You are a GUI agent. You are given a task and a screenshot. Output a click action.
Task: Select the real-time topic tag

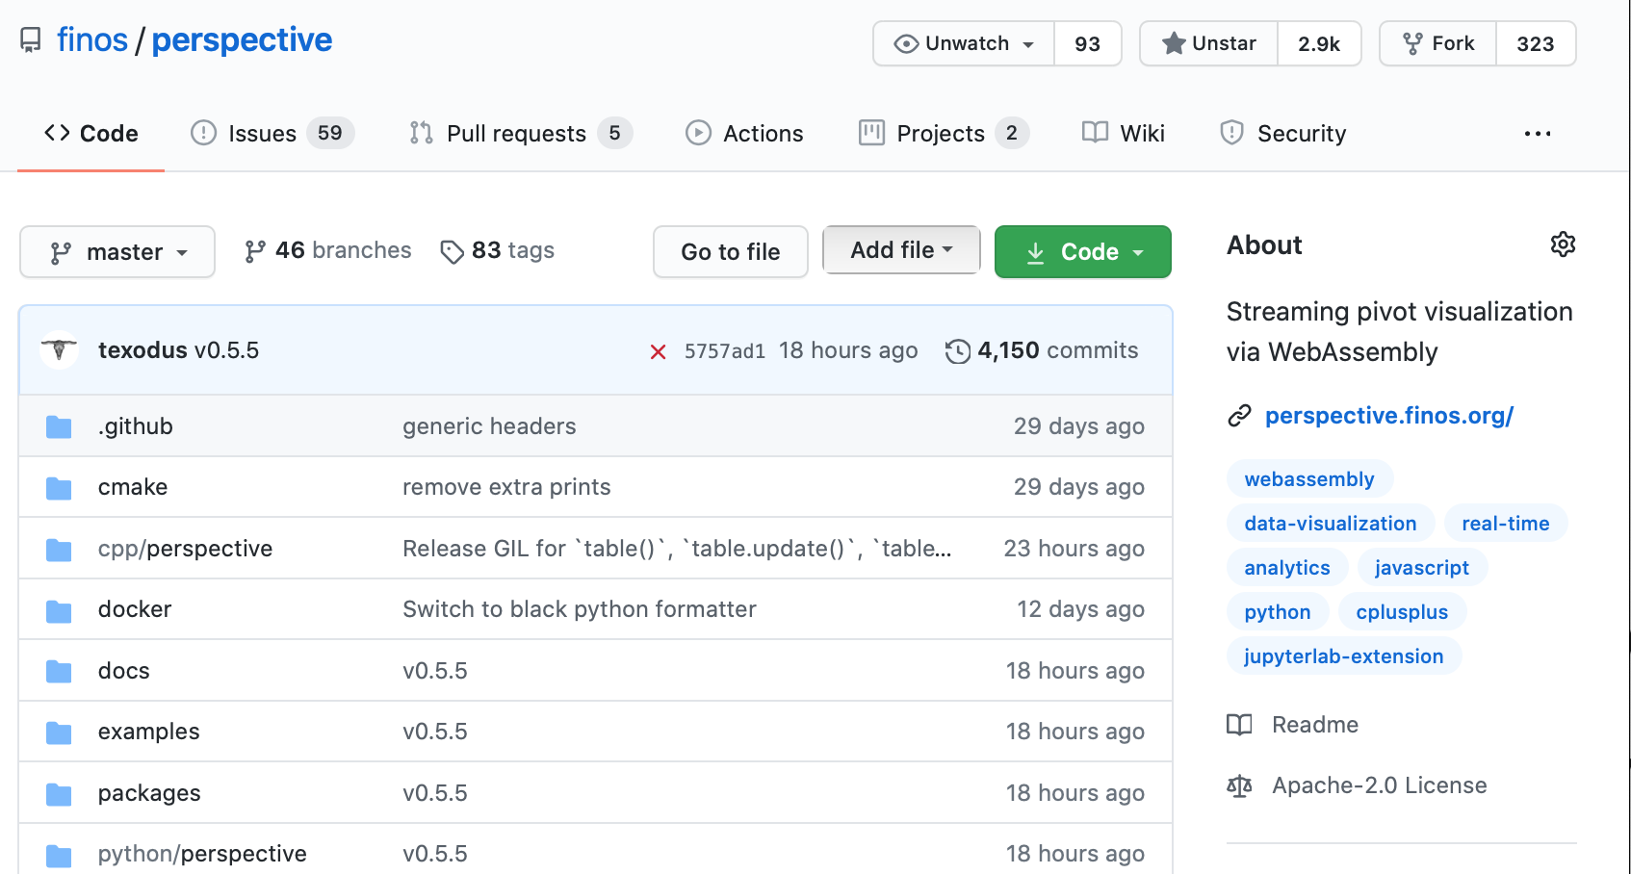[1506, 524]
